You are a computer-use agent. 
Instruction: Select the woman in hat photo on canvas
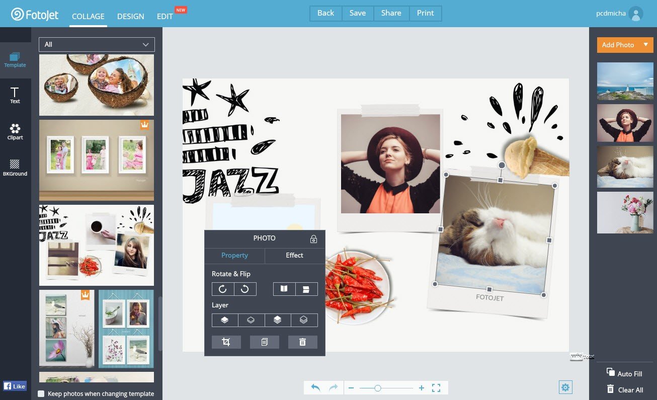coord(390,164)
